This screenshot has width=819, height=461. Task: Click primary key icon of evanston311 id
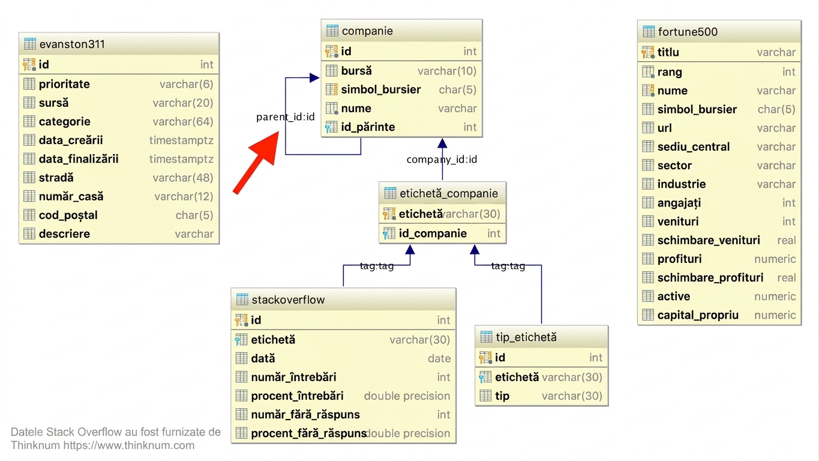[x=29, y=64]
